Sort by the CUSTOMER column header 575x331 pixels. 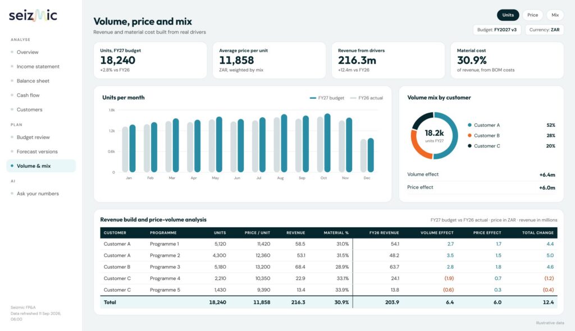115,233
